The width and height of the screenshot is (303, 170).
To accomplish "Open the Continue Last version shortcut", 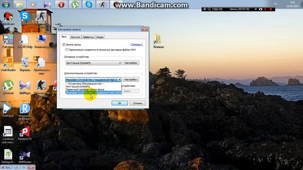I will [8, 135].
